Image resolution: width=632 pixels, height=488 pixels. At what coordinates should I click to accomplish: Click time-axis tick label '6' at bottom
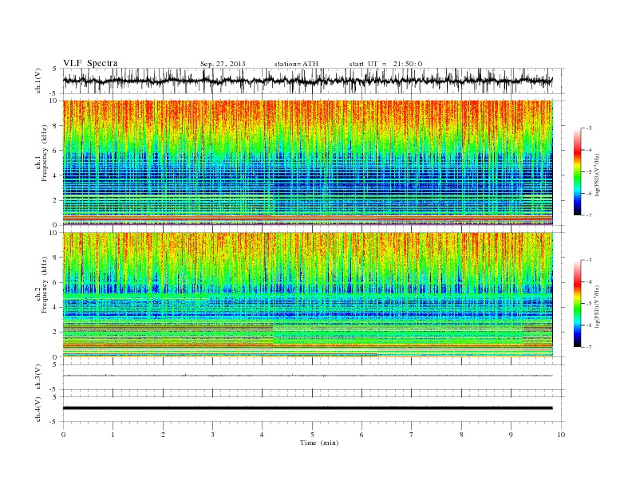pyautogui.click(x=361, y=435)
